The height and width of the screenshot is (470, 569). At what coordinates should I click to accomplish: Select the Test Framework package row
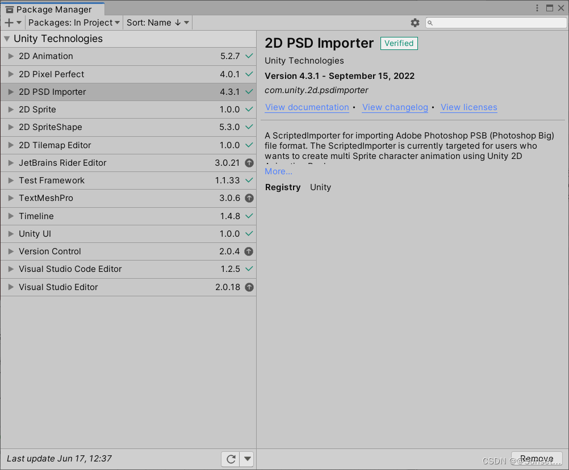point(128,181)
